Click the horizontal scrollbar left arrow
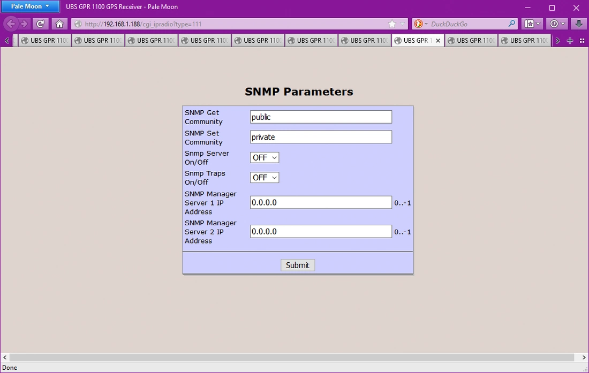The width and height of the screenshot is (589, 373). coord(5,357)
